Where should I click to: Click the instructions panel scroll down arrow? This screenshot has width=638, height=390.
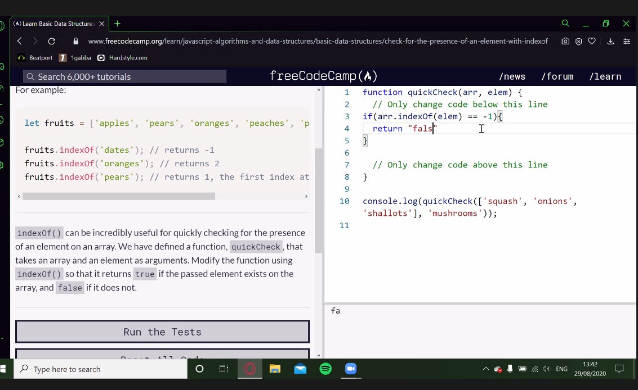[x=319, y=356]
